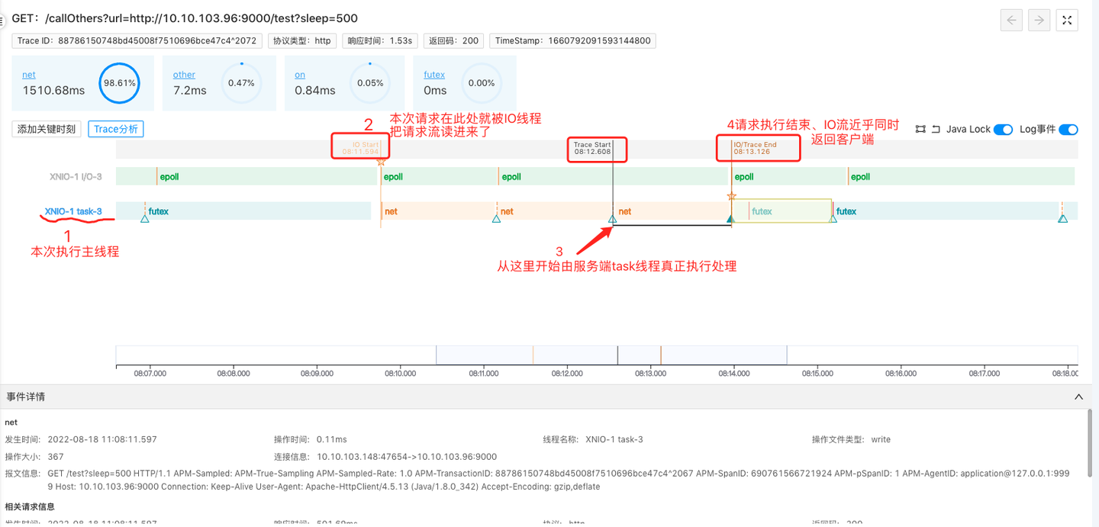Go to the next trace arrow
1099x527 pixels.
point(1039,21)
